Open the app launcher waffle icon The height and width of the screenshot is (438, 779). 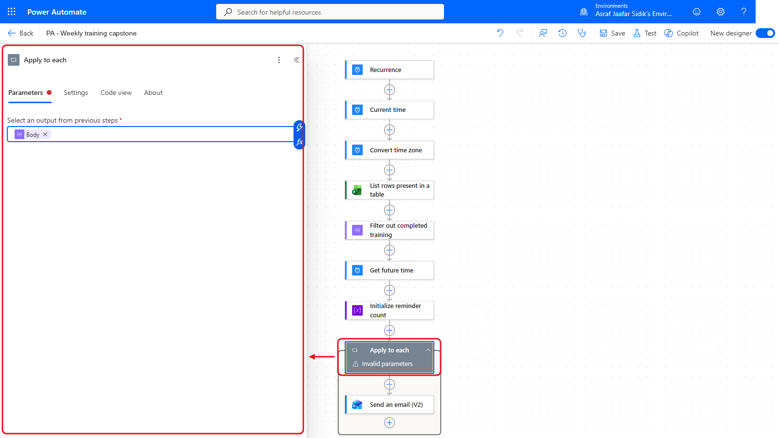pyautogui.click(x=12, y=12)
